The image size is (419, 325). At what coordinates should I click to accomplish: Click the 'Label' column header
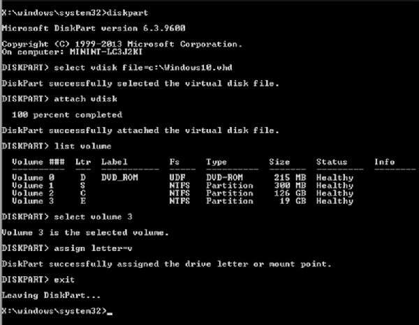(x=114, y=162)
